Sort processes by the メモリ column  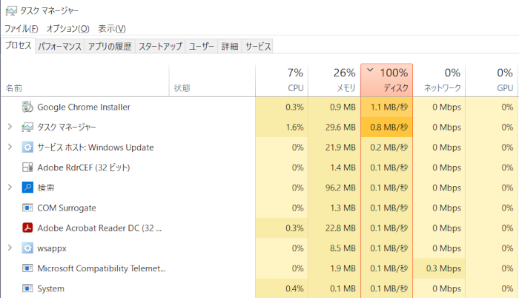334,80
